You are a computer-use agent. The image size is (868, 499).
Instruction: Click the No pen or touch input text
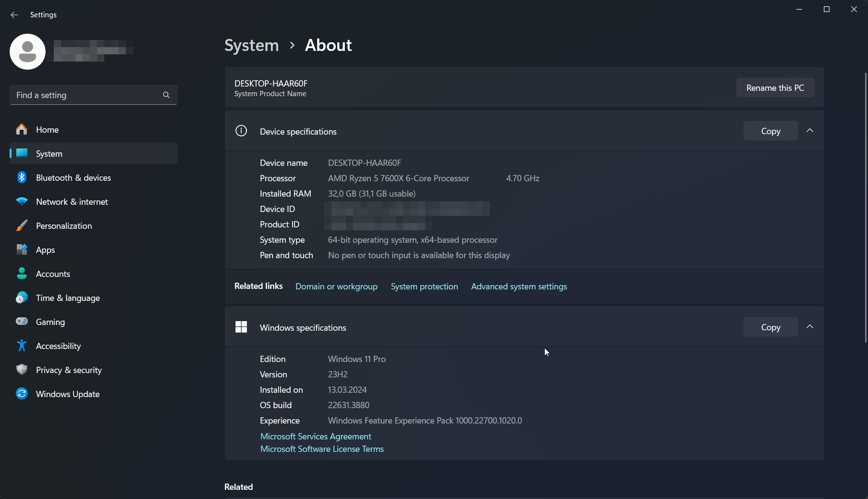click(419, 255)
